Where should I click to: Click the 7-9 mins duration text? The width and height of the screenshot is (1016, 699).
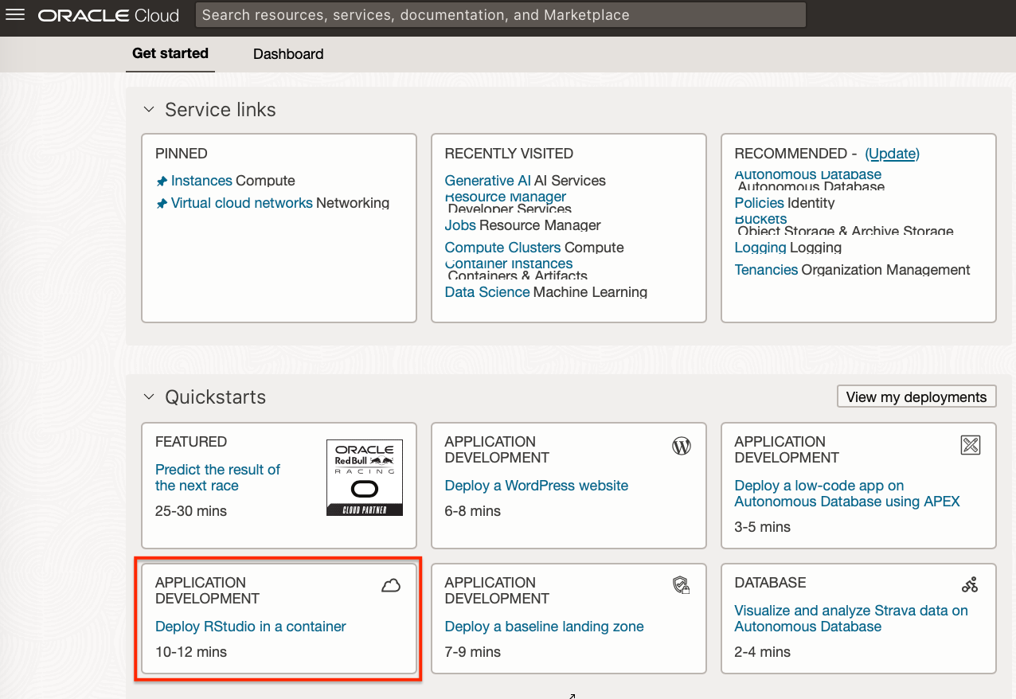click(x=473, y=652)
